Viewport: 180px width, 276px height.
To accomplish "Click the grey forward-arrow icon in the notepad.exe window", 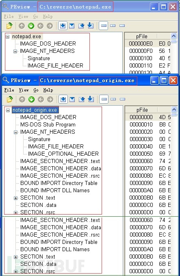I will click(50, 26).
